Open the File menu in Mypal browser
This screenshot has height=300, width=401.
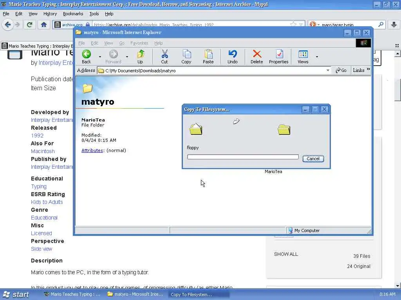coord(6,14)
